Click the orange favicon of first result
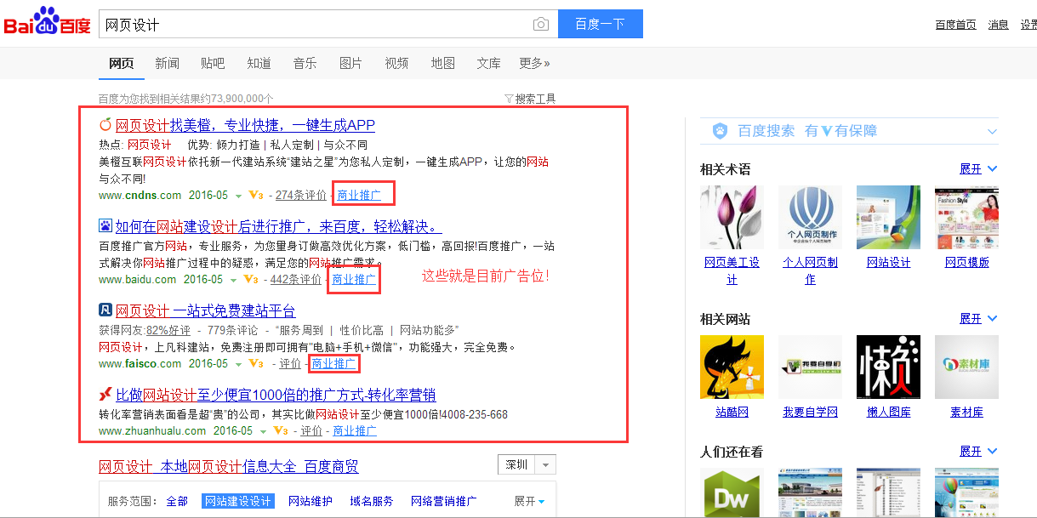The height and width of the screenshot is (518, 1037). pos(105,125)
